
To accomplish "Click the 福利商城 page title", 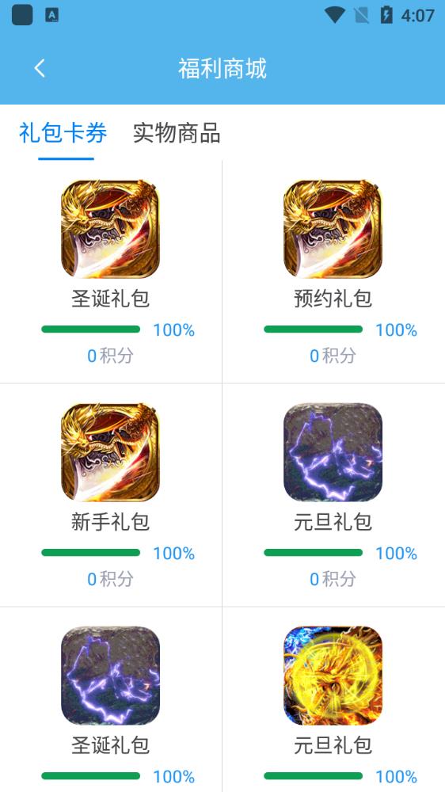I will [222, 68].
